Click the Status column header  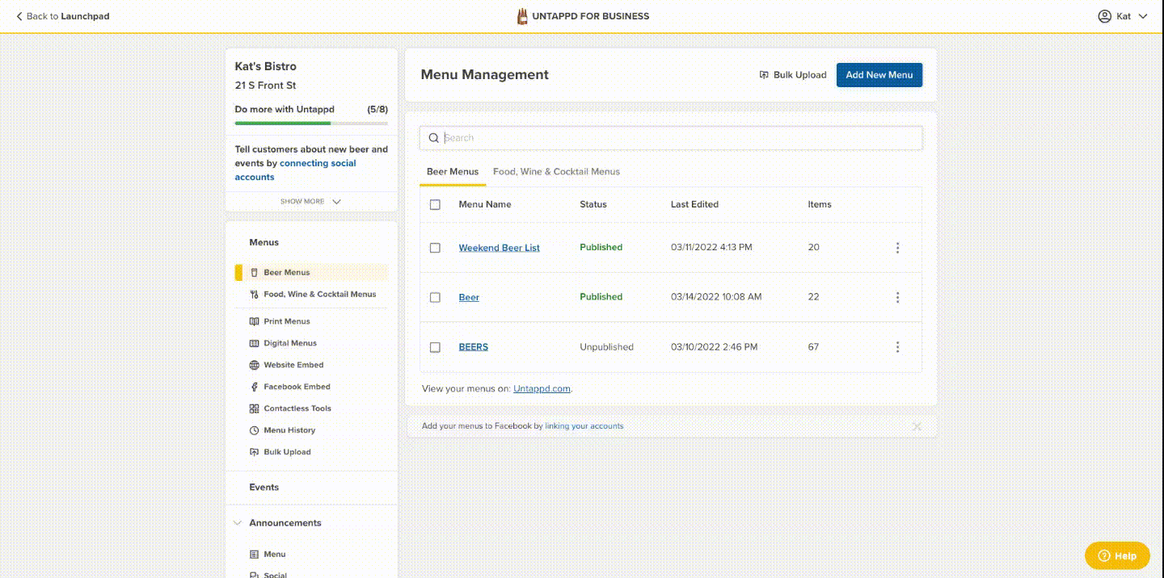pos(593,205)
